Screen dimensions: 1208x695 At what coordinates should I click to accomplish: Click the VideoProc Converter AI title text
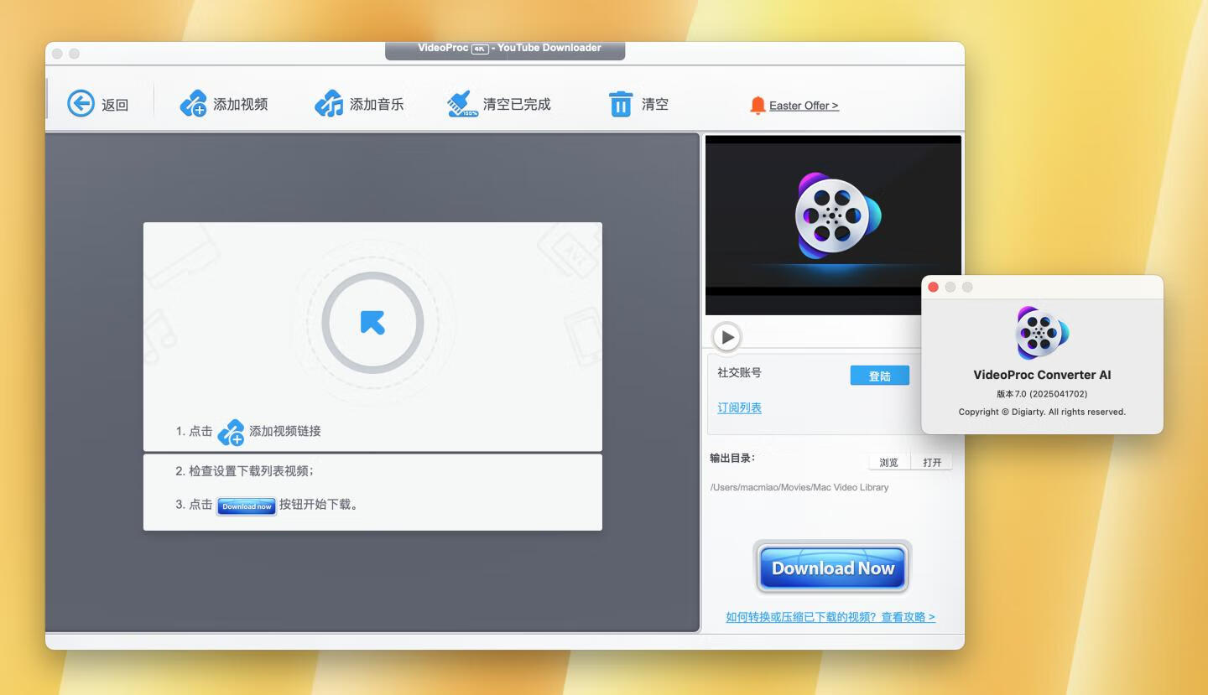point(1042,375)
